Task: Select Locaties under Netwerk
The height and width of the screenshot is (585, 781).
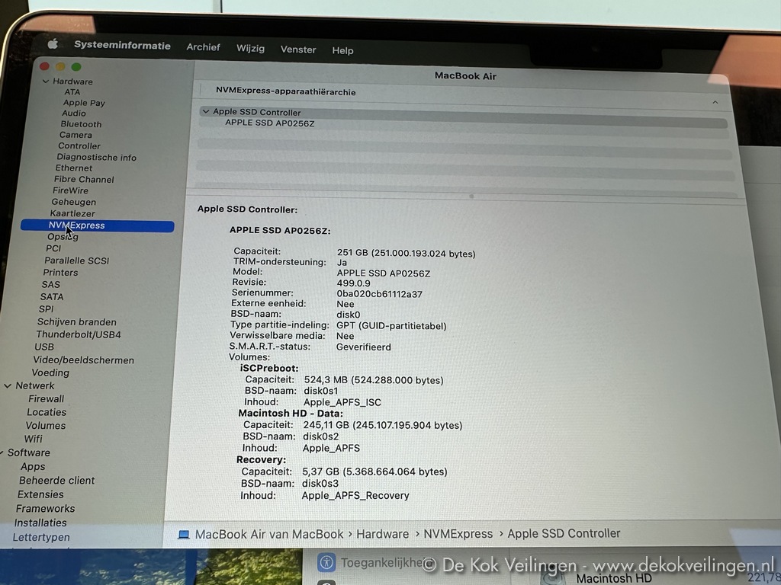Action: tap(47, 412)
